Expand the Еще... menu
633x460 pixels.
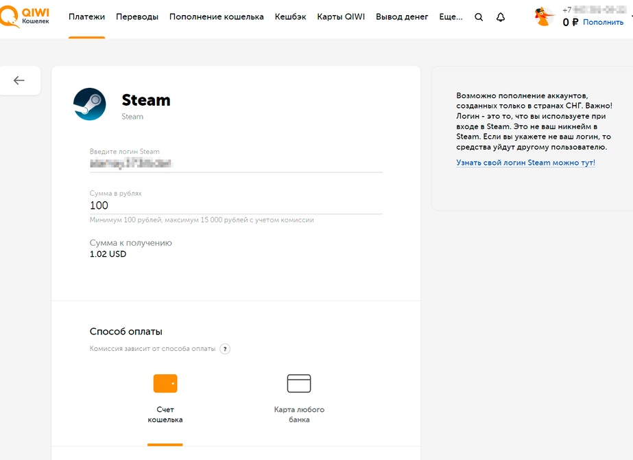pos(451,17)
